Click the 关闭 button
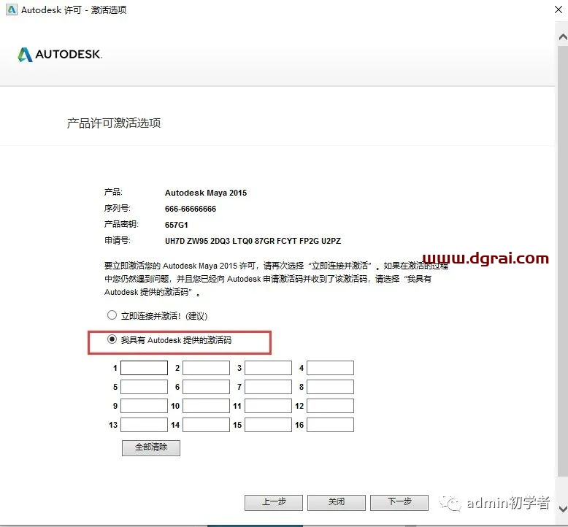 [x=337, y=502]
